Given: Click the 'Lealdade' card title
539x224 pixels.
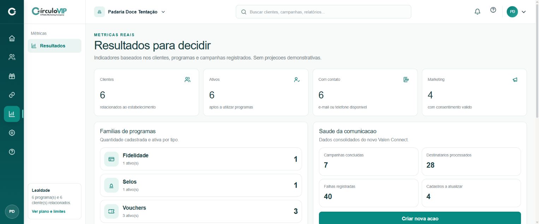Looking at the screenshot, I should click(41, 190).
